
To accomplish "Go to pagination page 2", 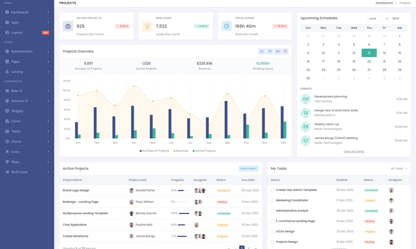I will tap(242, 248).
